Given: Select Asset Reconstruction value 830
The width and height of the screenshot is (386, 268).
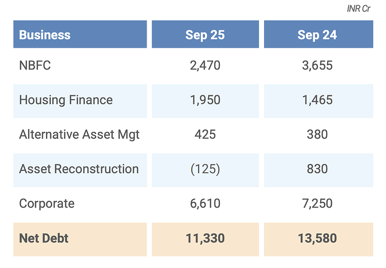Looking at the screenshot, I should pyautogui.click(x=317, y=169).
